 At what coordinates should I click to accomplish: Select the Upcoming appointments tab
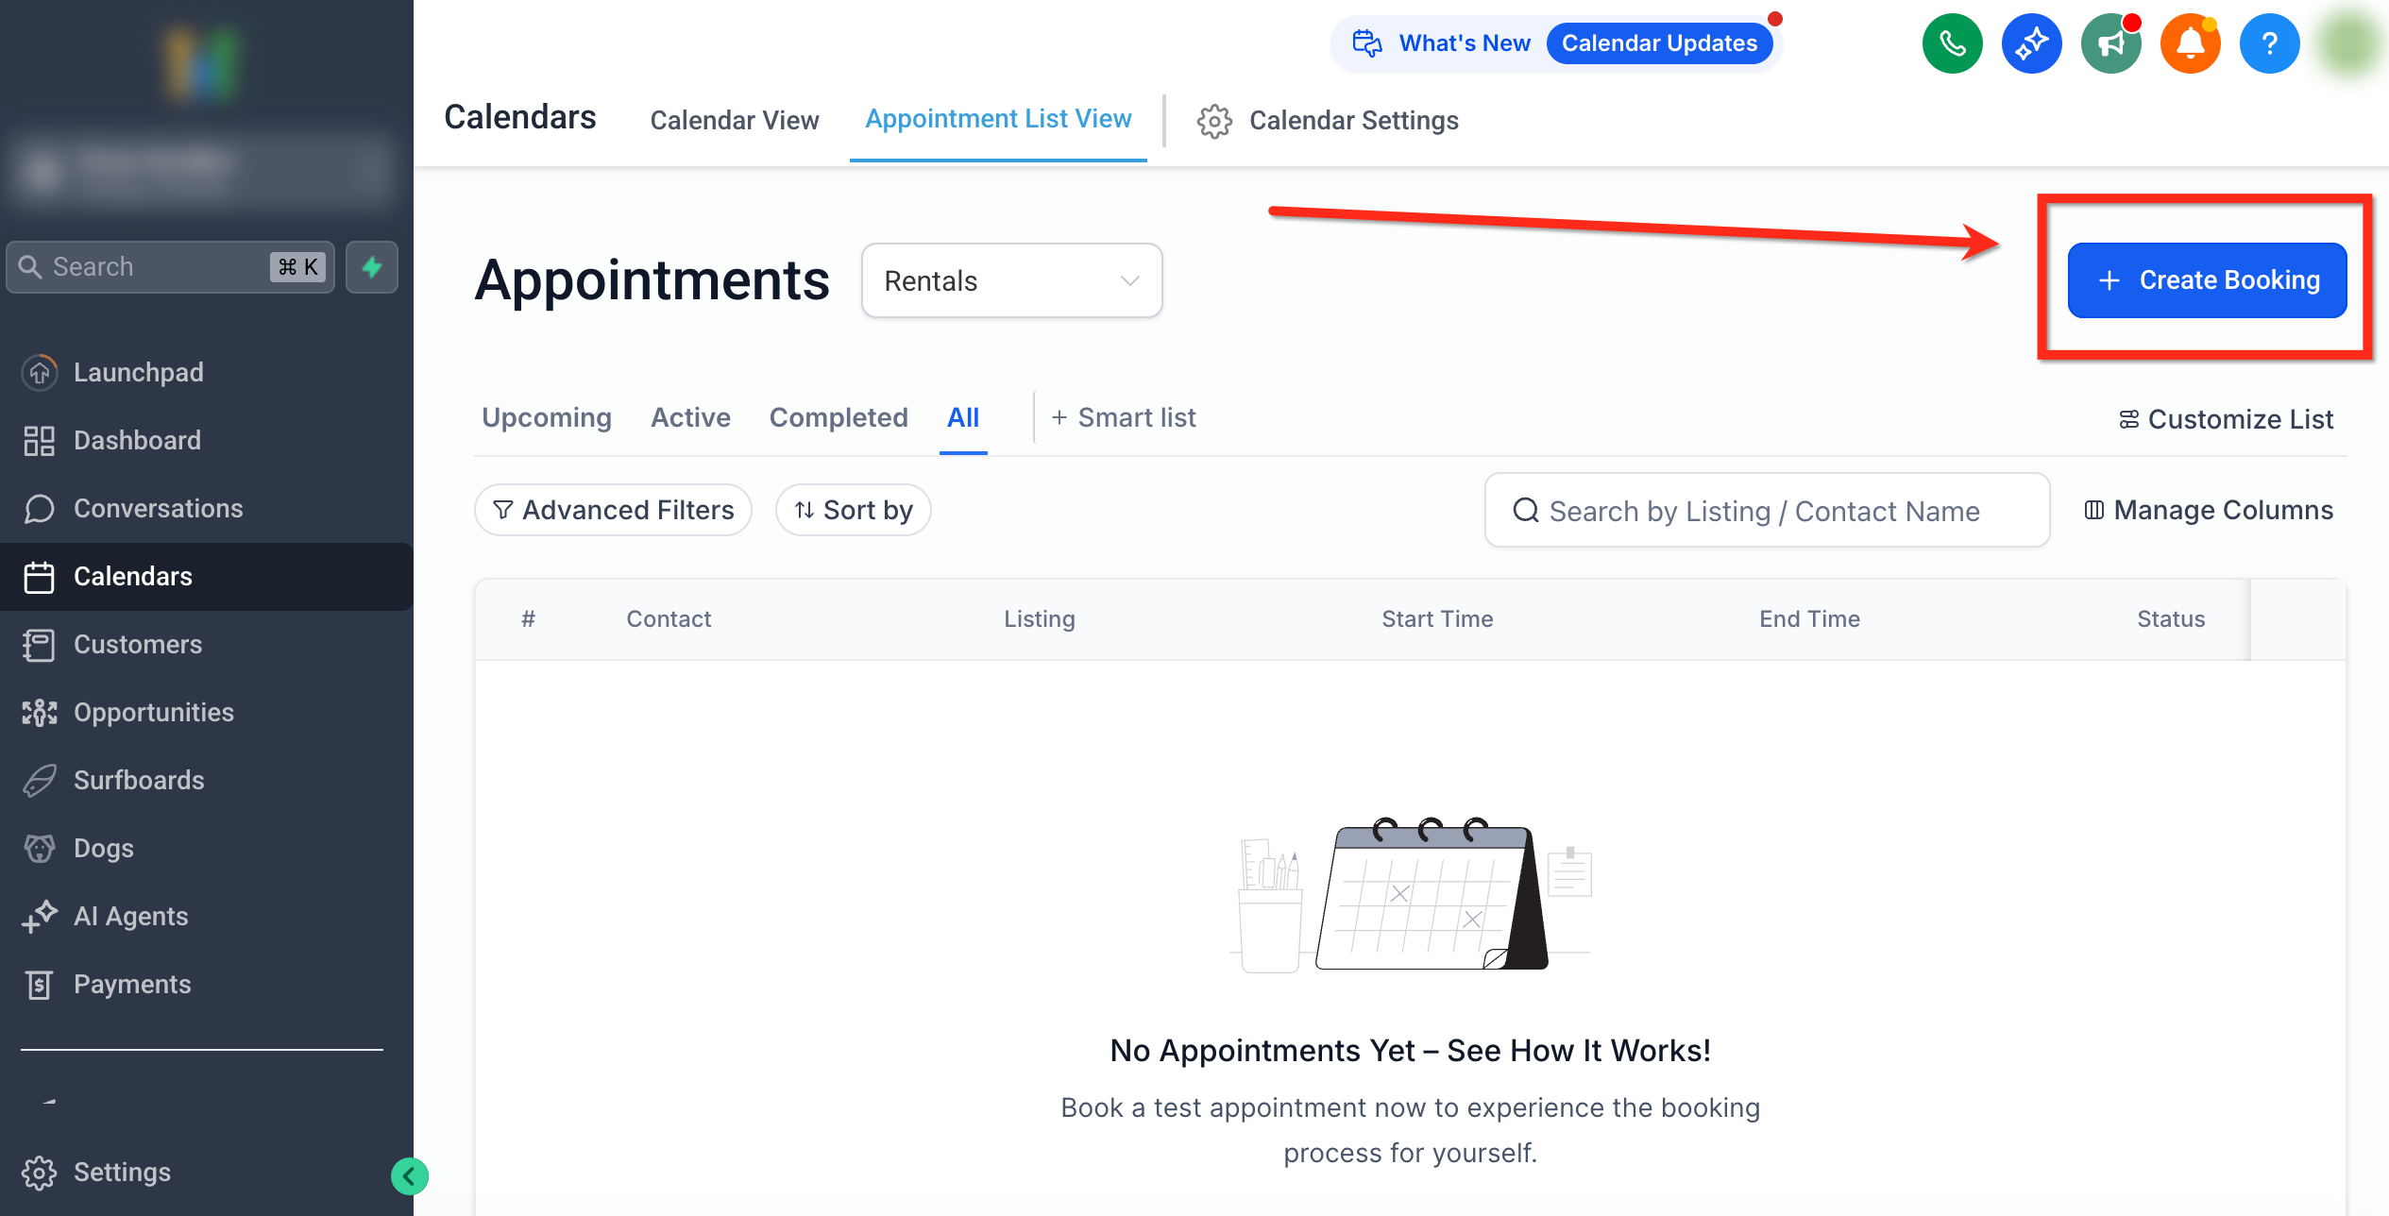(546, 417)
